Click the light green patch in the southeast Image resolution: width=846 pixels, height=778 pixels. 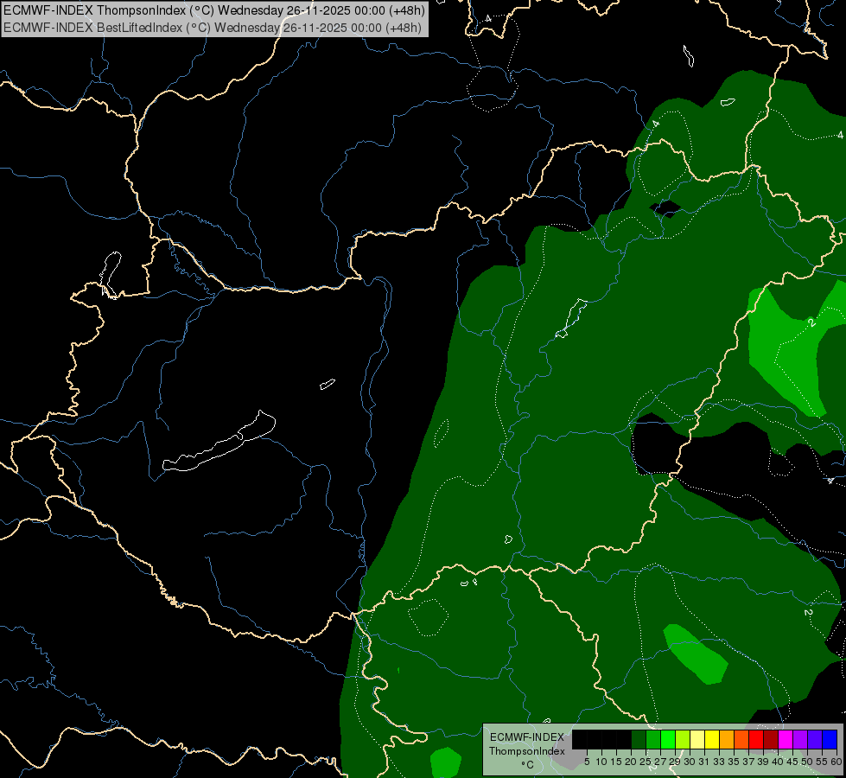click(x=697, y=654)
